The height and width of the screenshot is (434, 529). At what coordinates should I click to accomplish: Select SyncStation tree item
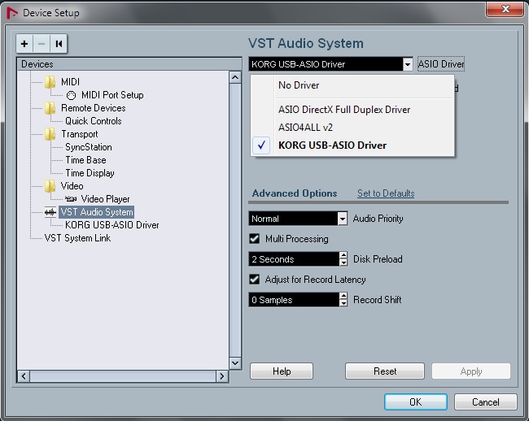click(x=89, y=147)
